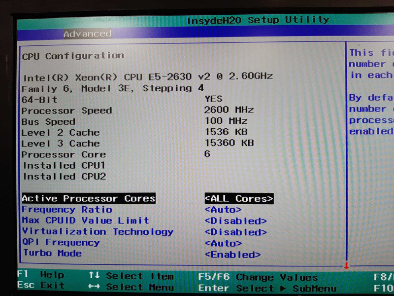Select Max CPUID Value Limit

coord(85,221)
